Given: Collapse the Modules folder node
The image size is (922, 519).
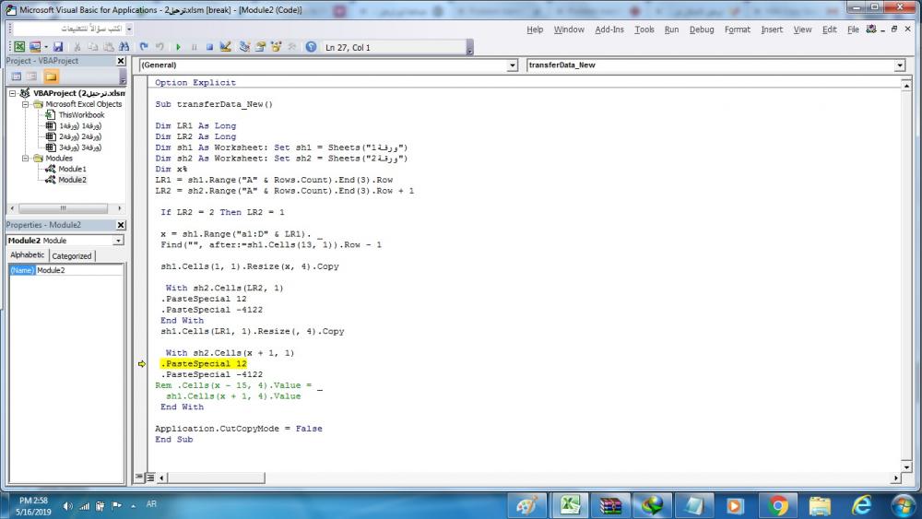Looking at the screenshot, I should click(25, 159).
